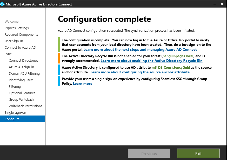Select Group Writeback sub-step
This screenshot has height=160, width=227.
[21, 99]
